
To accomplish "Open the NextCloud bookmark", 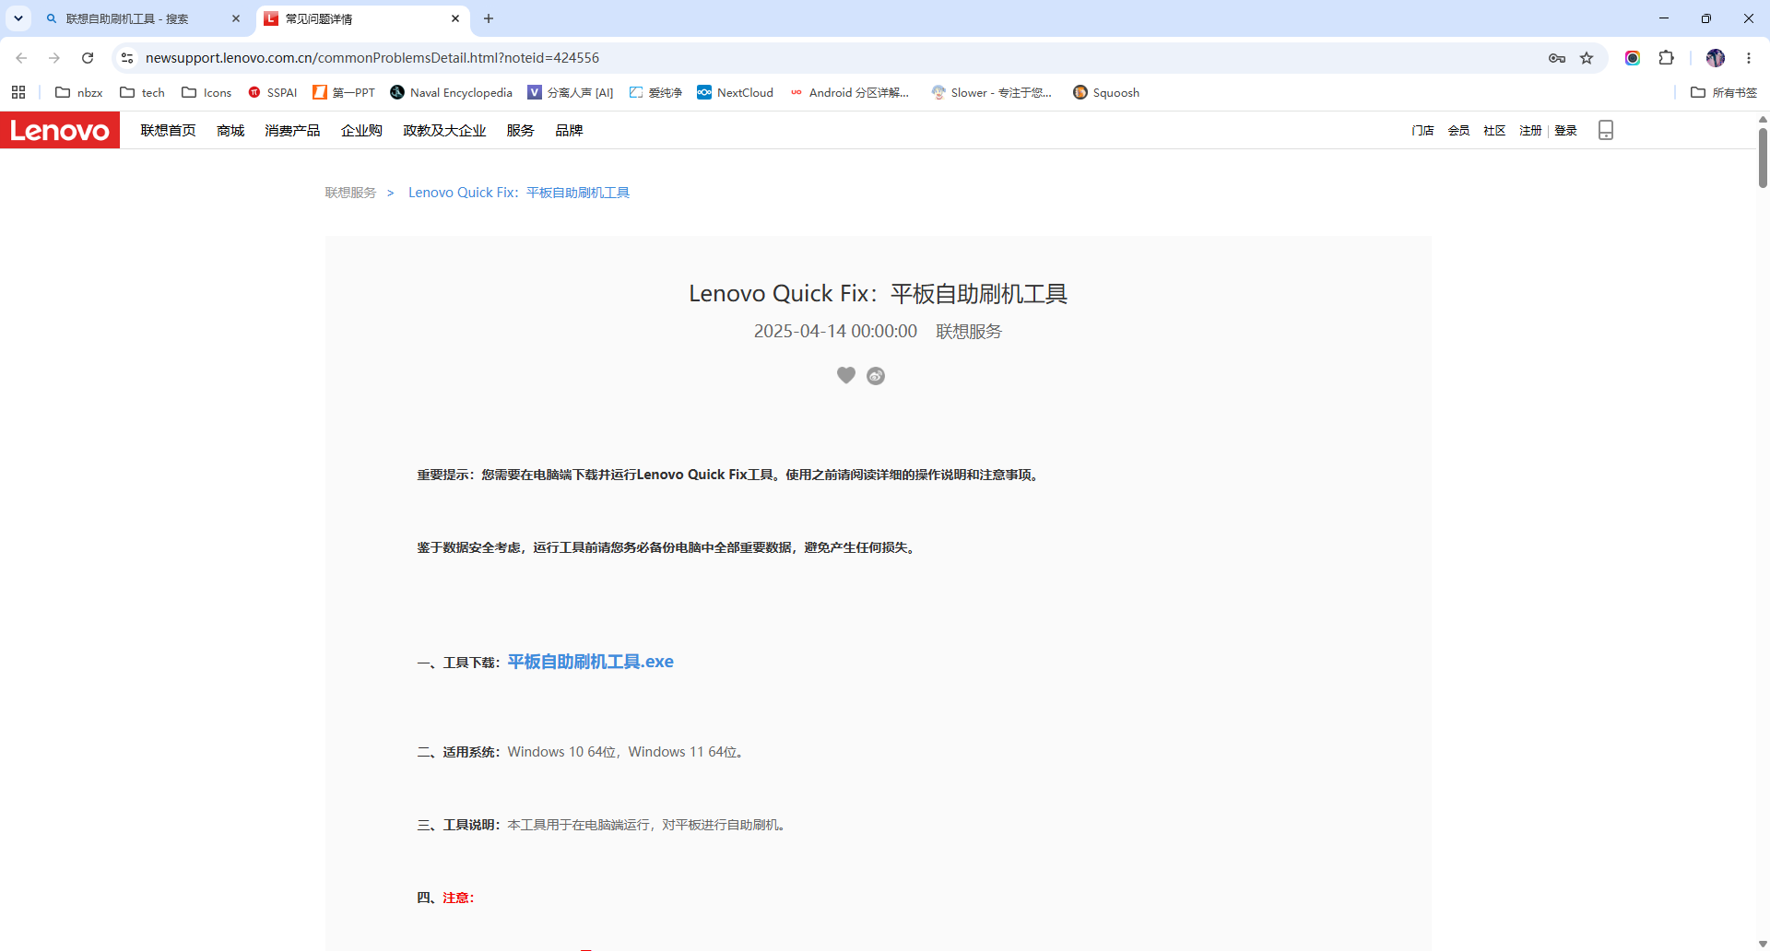I will [x=736, y=92].
